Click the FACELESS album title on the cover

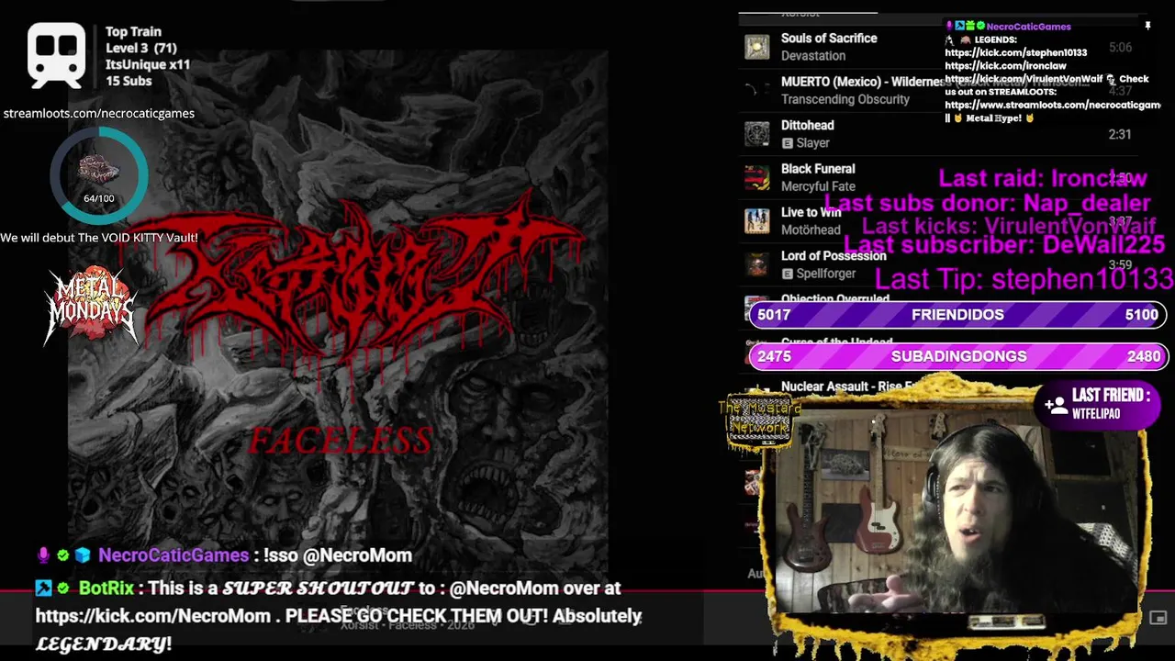[x=341, y=442]
